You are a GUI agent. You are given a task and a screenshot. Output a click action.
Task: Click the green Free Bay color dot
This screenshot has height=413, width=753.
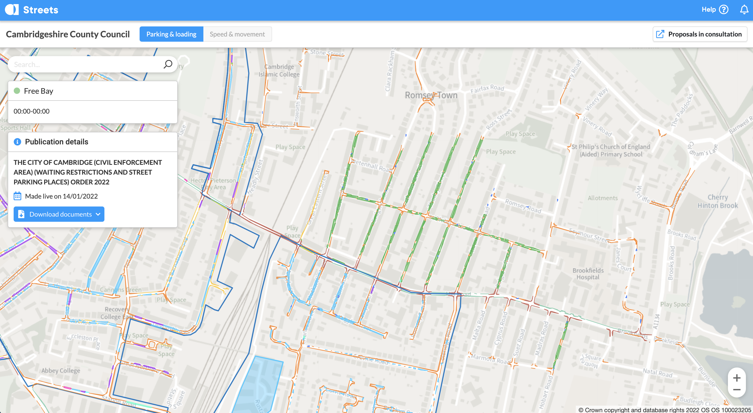[17, 91]
